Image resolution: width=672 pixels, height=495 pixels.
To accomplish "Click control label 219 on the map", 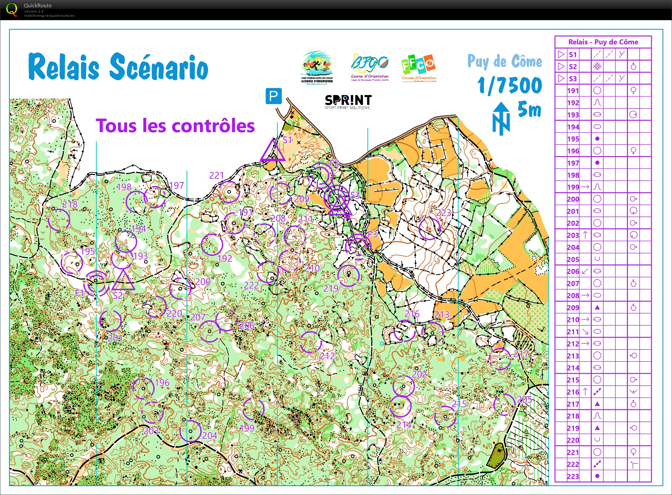I will (331, 288).
